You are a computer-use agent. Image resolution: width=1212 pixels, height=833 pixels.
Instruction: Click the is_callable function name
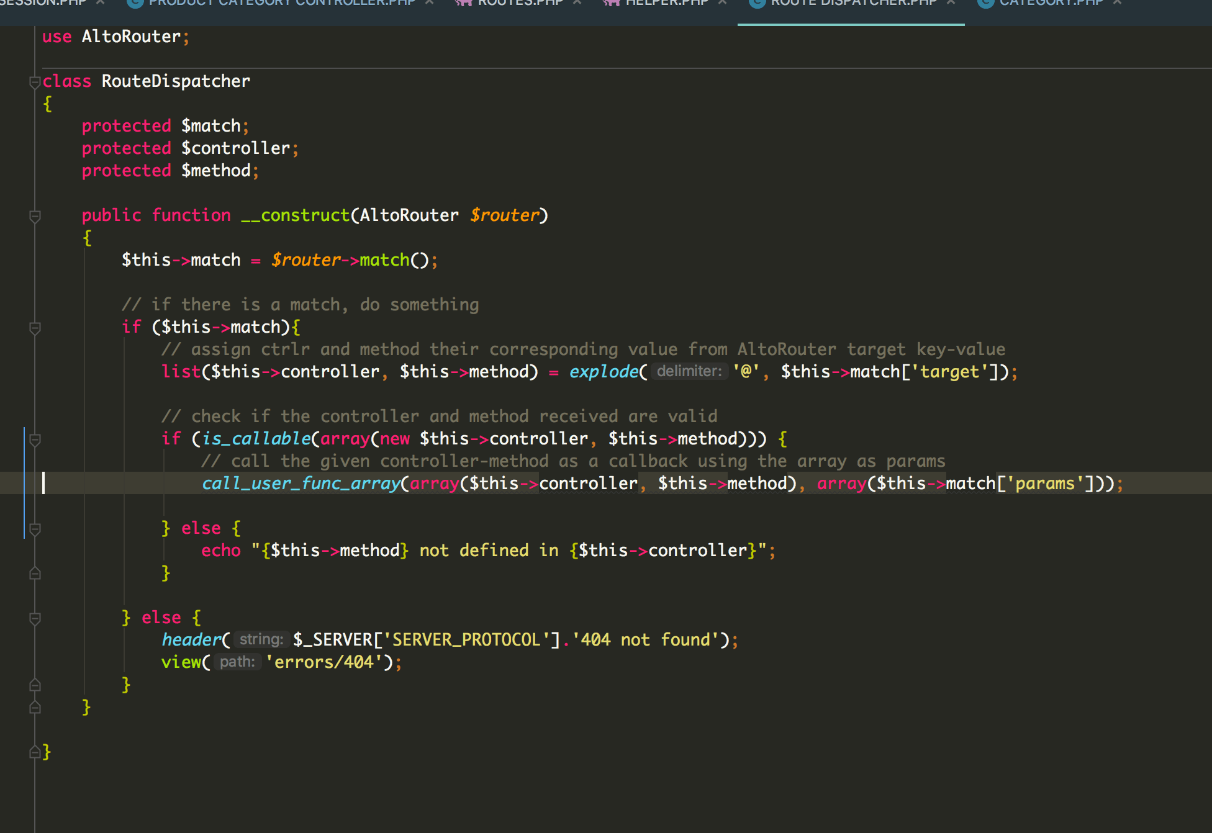256,439
